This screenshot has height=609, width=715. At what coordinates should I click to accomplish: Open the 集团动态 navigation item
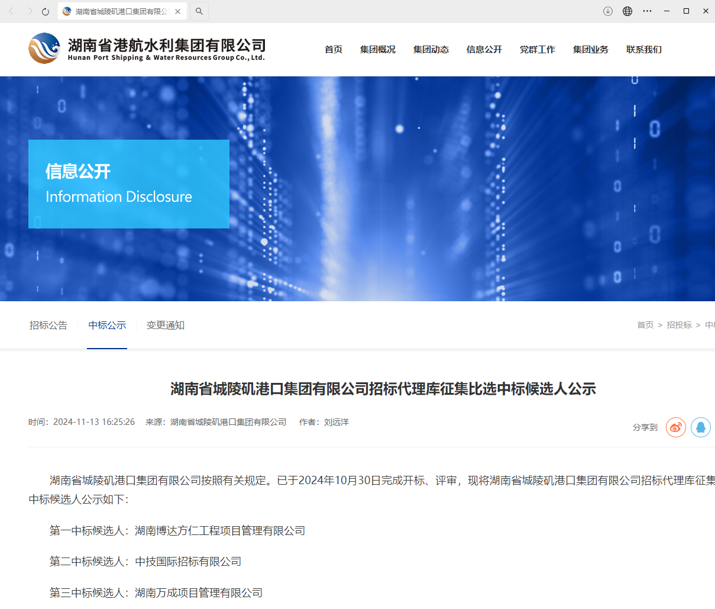tap(431, 50)
